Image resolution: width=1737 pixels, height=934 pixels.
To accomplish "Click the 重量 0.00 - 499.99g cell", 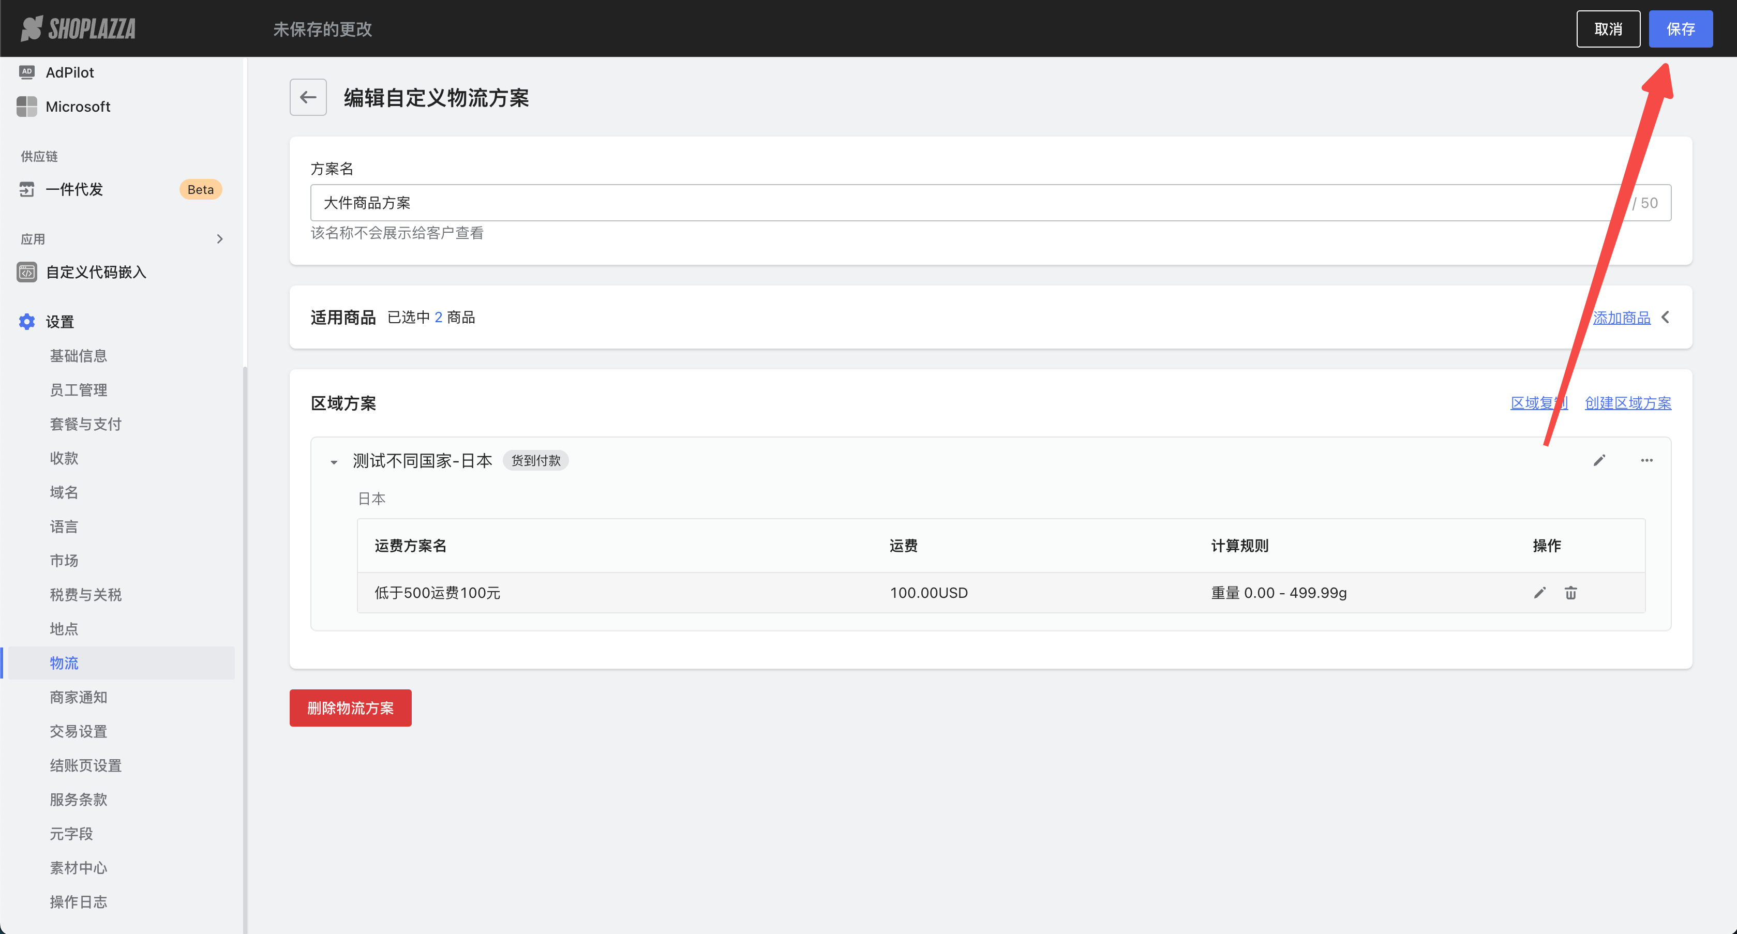I will pyautogui.click(x=1279, y=593).
